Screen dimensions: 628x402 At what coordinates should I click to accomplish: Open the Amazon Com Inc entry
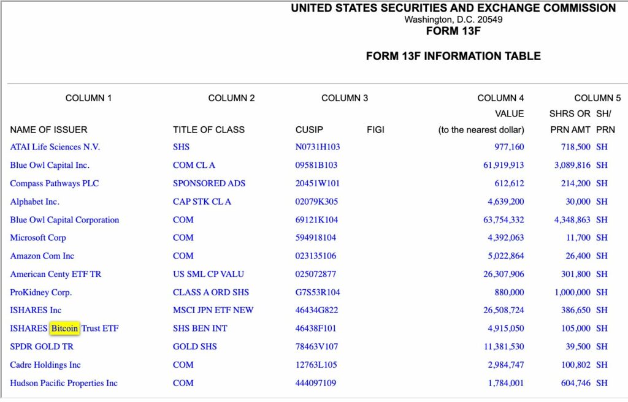point(42,256)
